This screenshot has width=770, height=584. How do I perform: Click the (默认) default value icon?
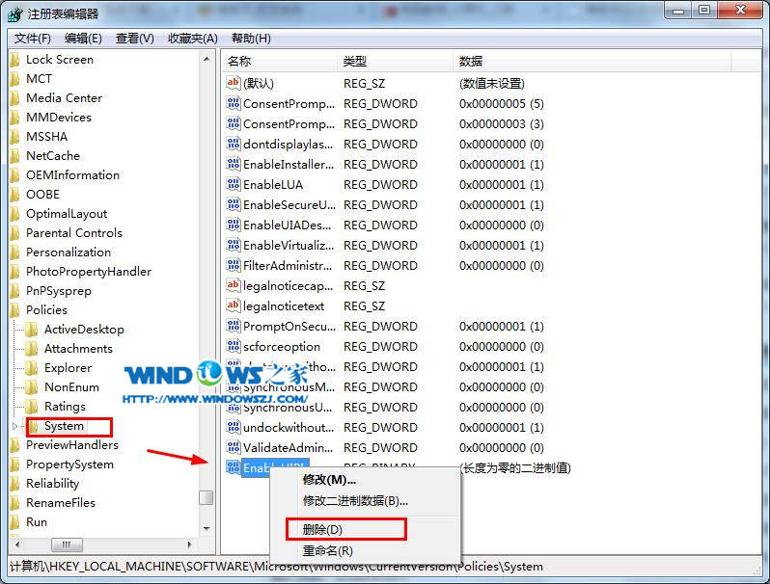pyautogui.click(x=233, y=83)
